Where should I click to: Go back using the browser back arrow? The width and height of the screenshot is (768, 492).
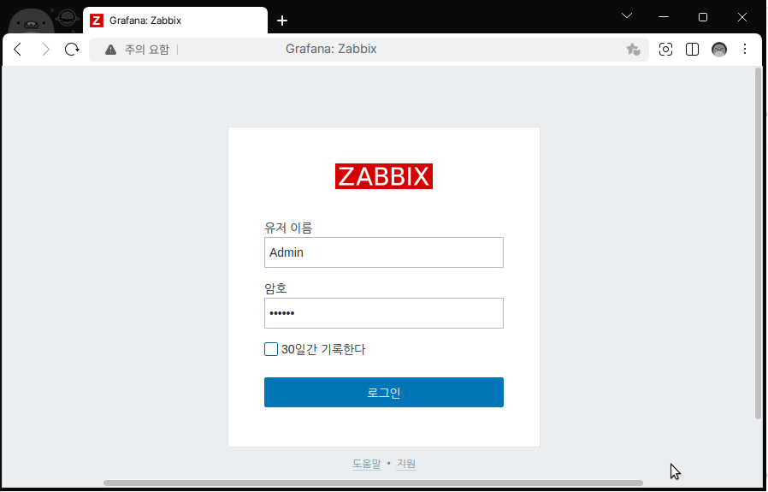coord(18,49)
